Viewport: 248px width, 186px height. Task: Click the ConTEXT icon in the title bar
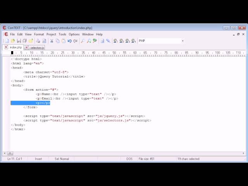(x=4, y=28)
